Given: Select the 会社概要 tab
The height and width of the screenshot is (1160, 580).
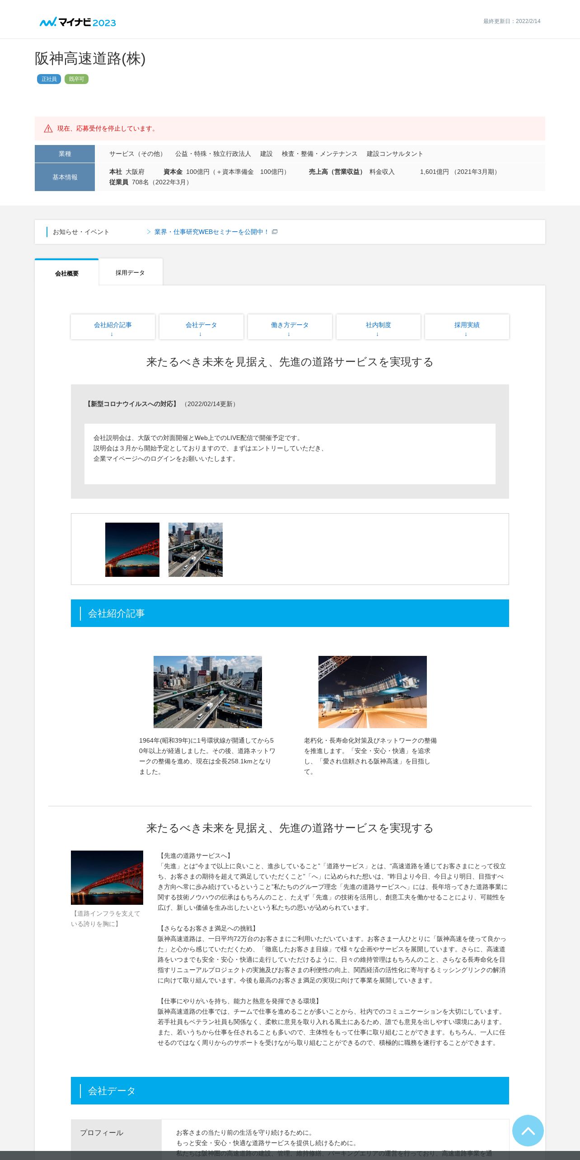Looking at the screenshot, I should [67, 273].
